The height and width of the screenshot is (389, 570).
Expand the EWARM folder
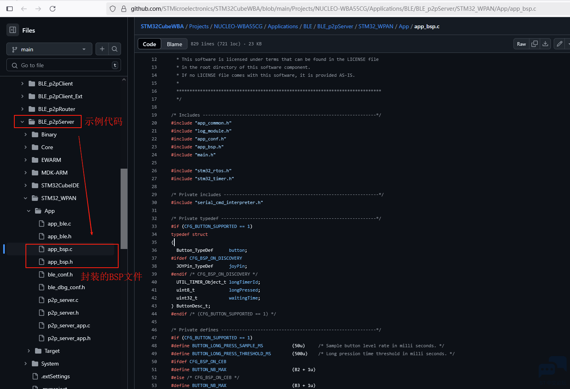pos(25,160)
